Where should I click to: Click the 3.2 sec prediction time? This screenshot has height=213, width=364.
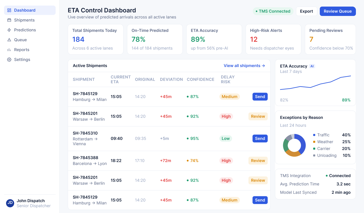click(344, 184)
